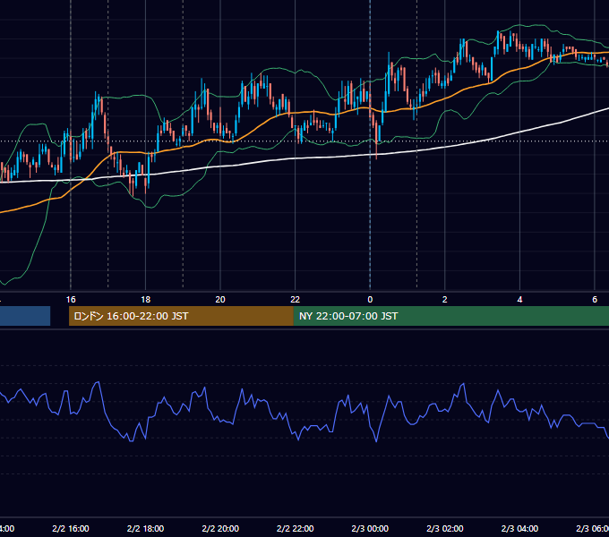Click the '2/2 20:00' date label on lower axis
Viewport: 609px width, 537px height.
point(220,528)
